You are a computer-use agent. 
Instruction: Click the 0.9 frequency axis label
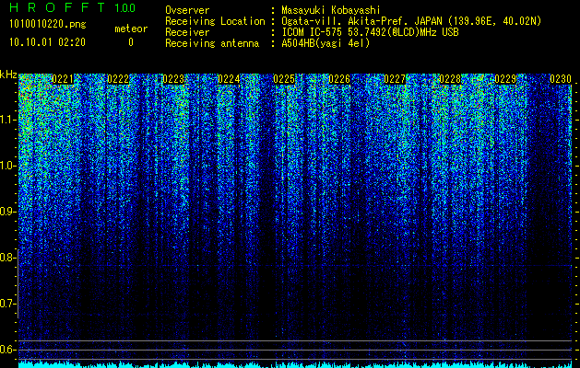coord(7,212)
